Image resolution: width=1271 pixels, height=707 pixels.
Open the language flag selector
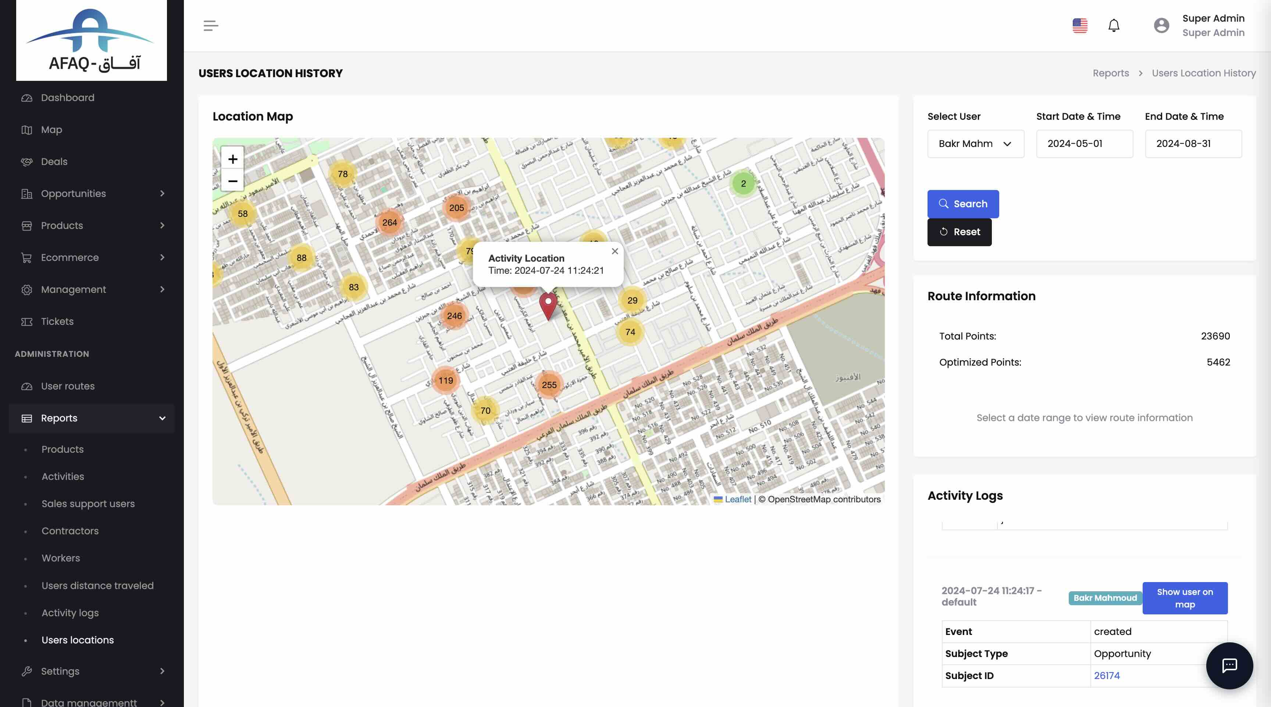click(1079, 26)
